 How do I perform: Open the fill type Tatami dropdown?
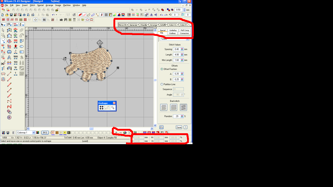click(x=188, y=39)
